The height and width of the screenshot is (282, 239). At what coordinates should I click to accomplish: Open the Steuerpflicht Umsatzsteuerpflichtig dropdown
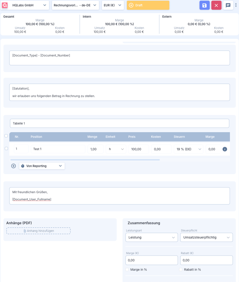tap(206, 238)
